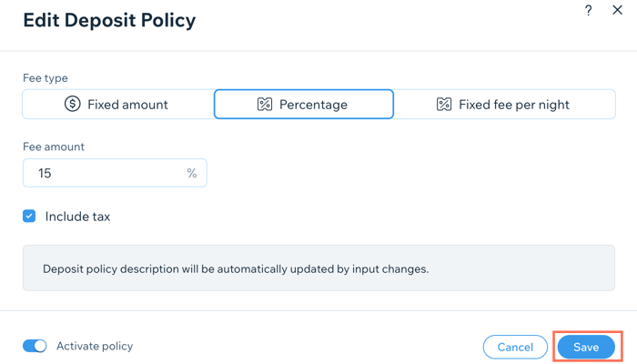Click the Fee type section label
Image resolution: width=637 pixels, height=364 pixels.
point(45,78)
